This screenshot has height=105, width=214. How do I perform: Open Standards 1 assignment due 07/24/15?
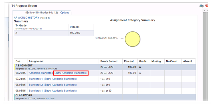point(36,79)
